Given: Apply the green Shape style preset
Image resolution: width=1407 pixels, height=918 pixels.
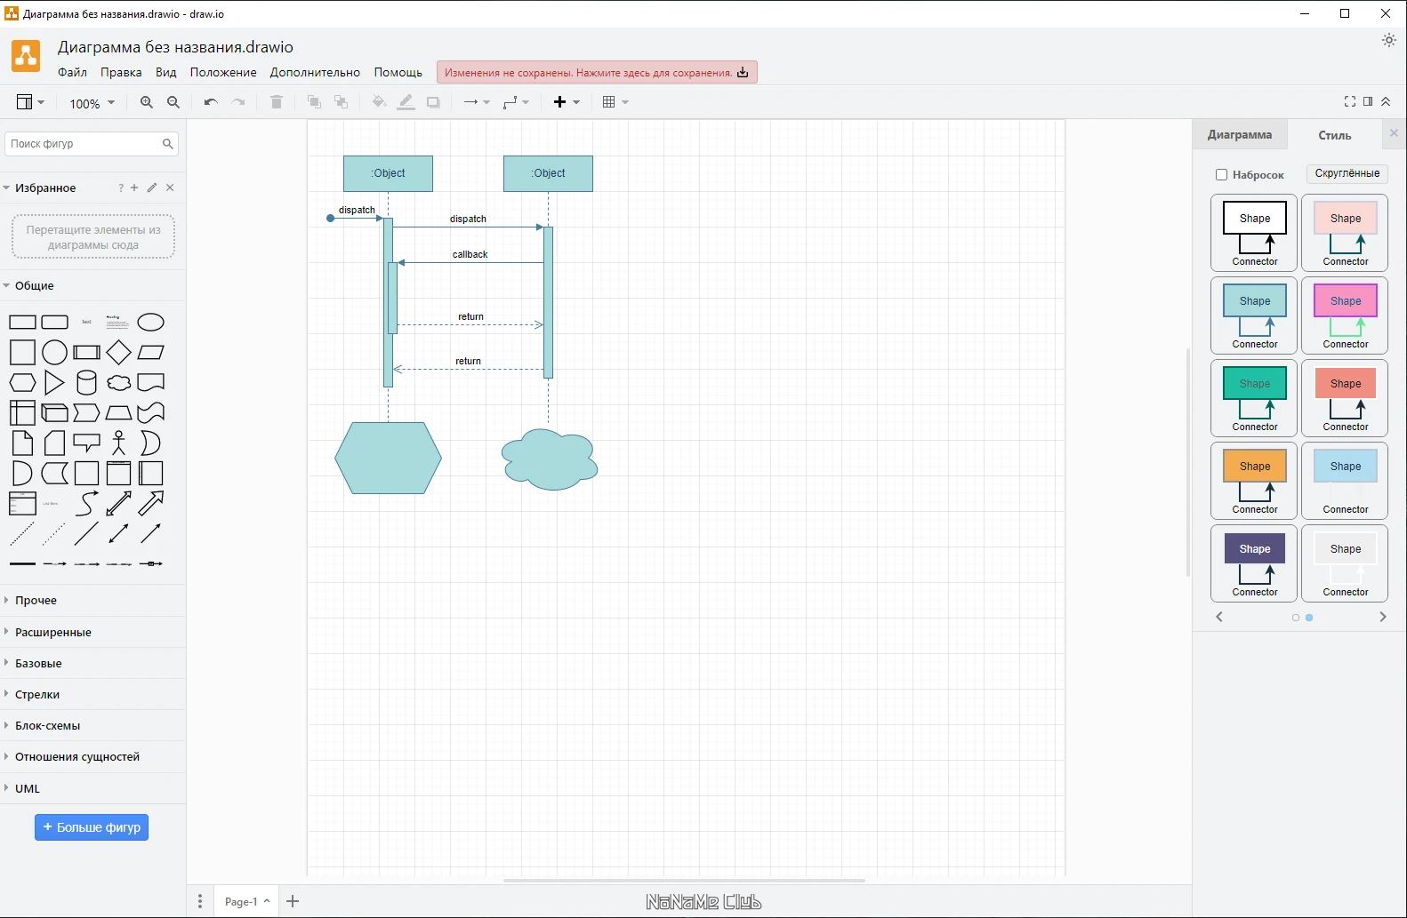Looking at the screenshot, I should click(x=1254, y=398).
